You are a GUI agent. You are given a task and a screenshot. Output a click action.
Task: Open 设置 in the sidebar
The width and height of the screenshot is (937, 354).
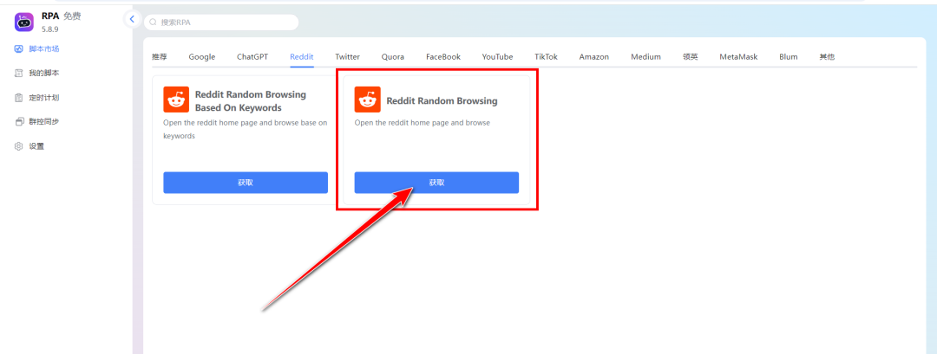[37, 146]
